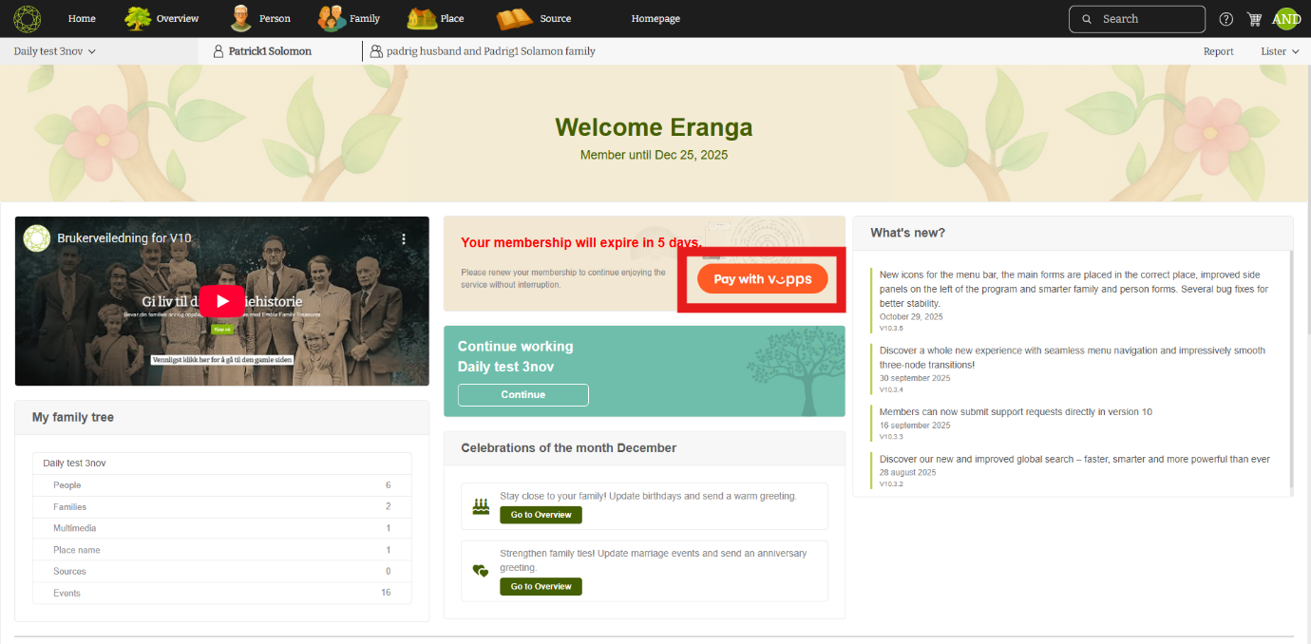1311x644 pixels.
Task: Click Continue to resume Daily test 3nov
Action: 522,395
